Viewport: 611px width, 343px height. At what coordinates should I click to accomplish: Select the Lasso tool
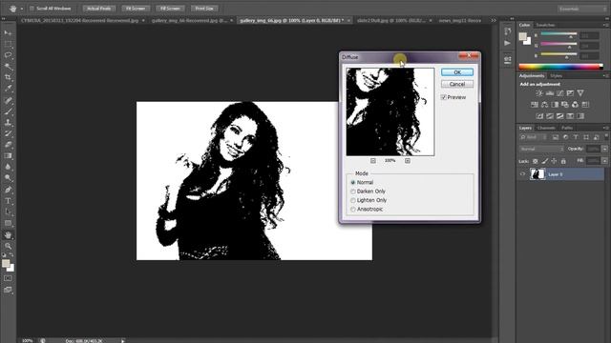[x=8, y=55]
